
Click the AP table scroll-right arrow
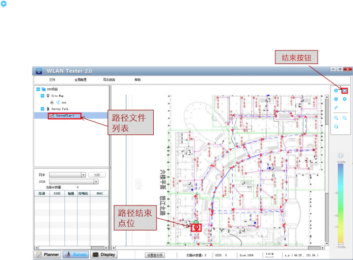pyautogui.click(x=106, y=248)
